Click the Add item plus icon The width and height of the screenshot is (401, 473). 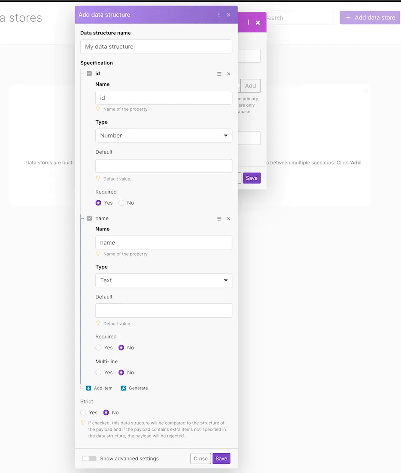coord(89,388)
